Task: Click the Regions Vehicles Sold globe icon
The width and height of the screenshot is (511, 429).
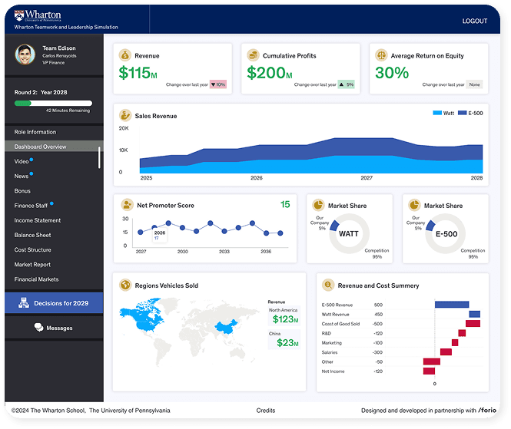Action: click(125, 285)
